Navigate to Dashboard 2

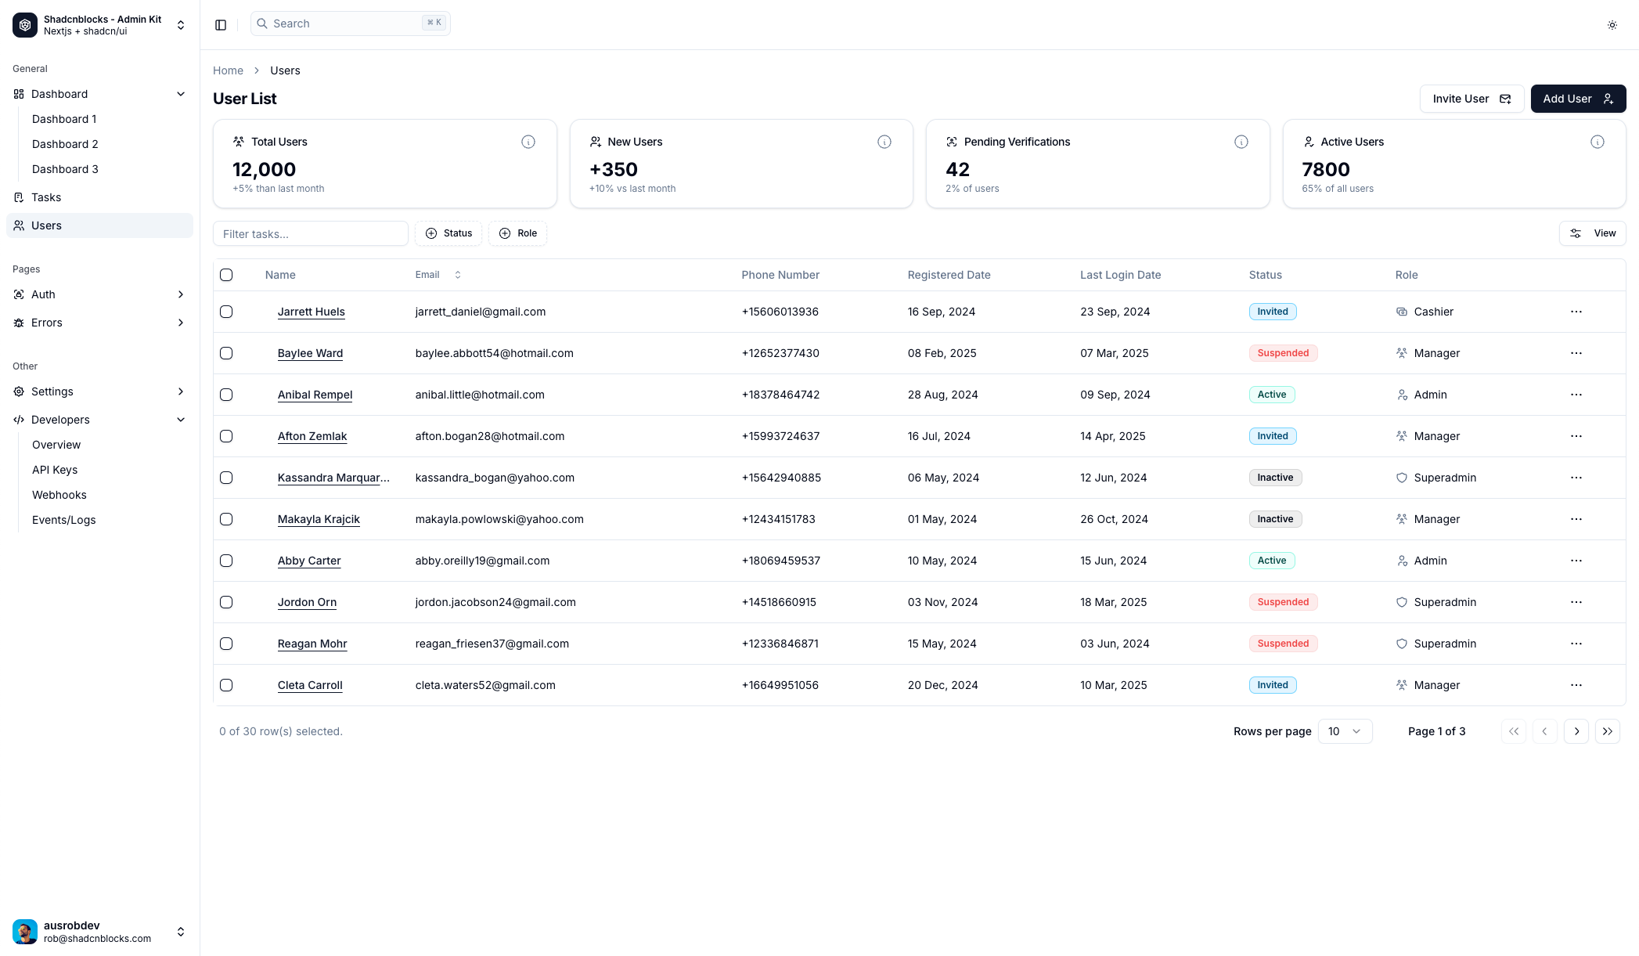[x=65, y=144]
